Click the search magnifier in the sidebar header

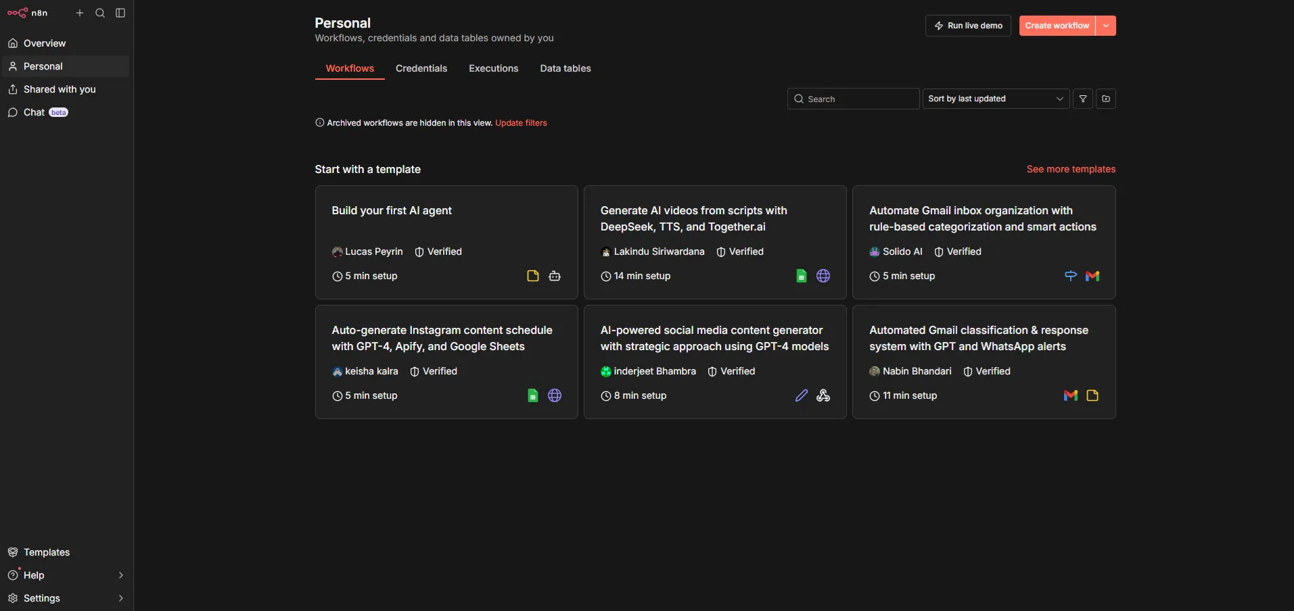100,13
